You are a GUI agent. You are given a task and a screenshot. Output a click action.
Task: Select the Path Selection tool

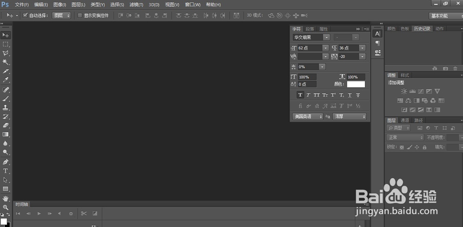(x=5, y=180)
